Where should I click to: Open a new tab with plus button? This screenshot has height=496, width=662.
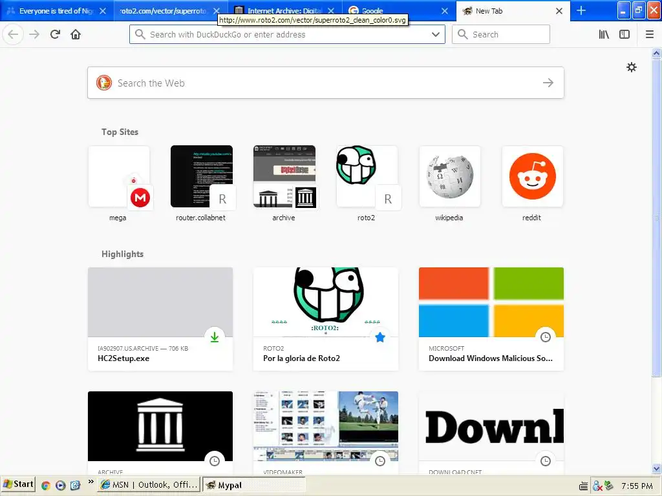click(x=581, y=10)
